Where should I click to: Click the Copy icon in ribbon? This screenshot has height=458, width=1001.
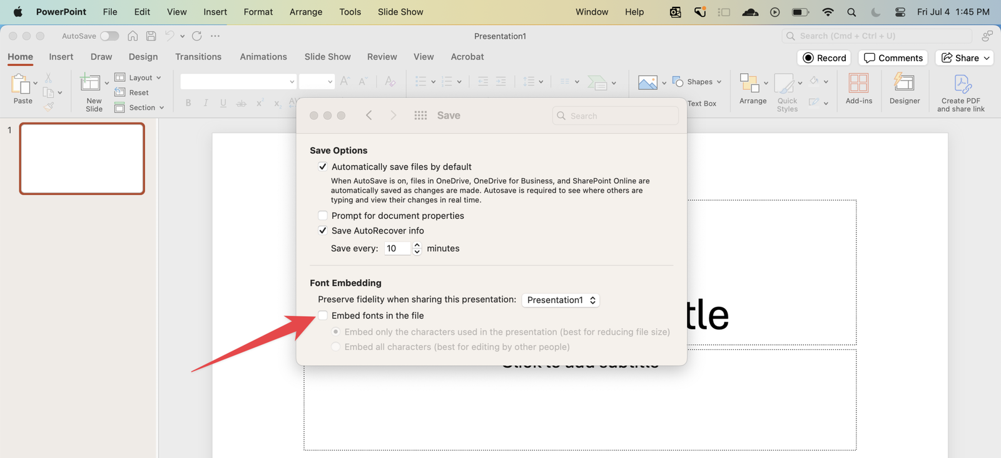click(48, 92)
